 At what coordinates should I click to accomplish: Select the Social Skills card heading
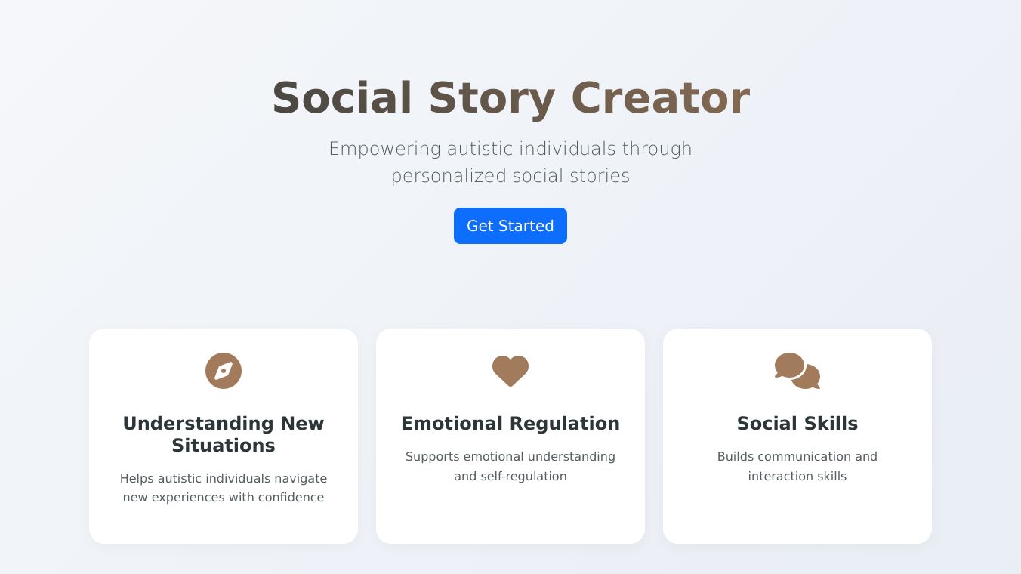(x=797, y=424)
